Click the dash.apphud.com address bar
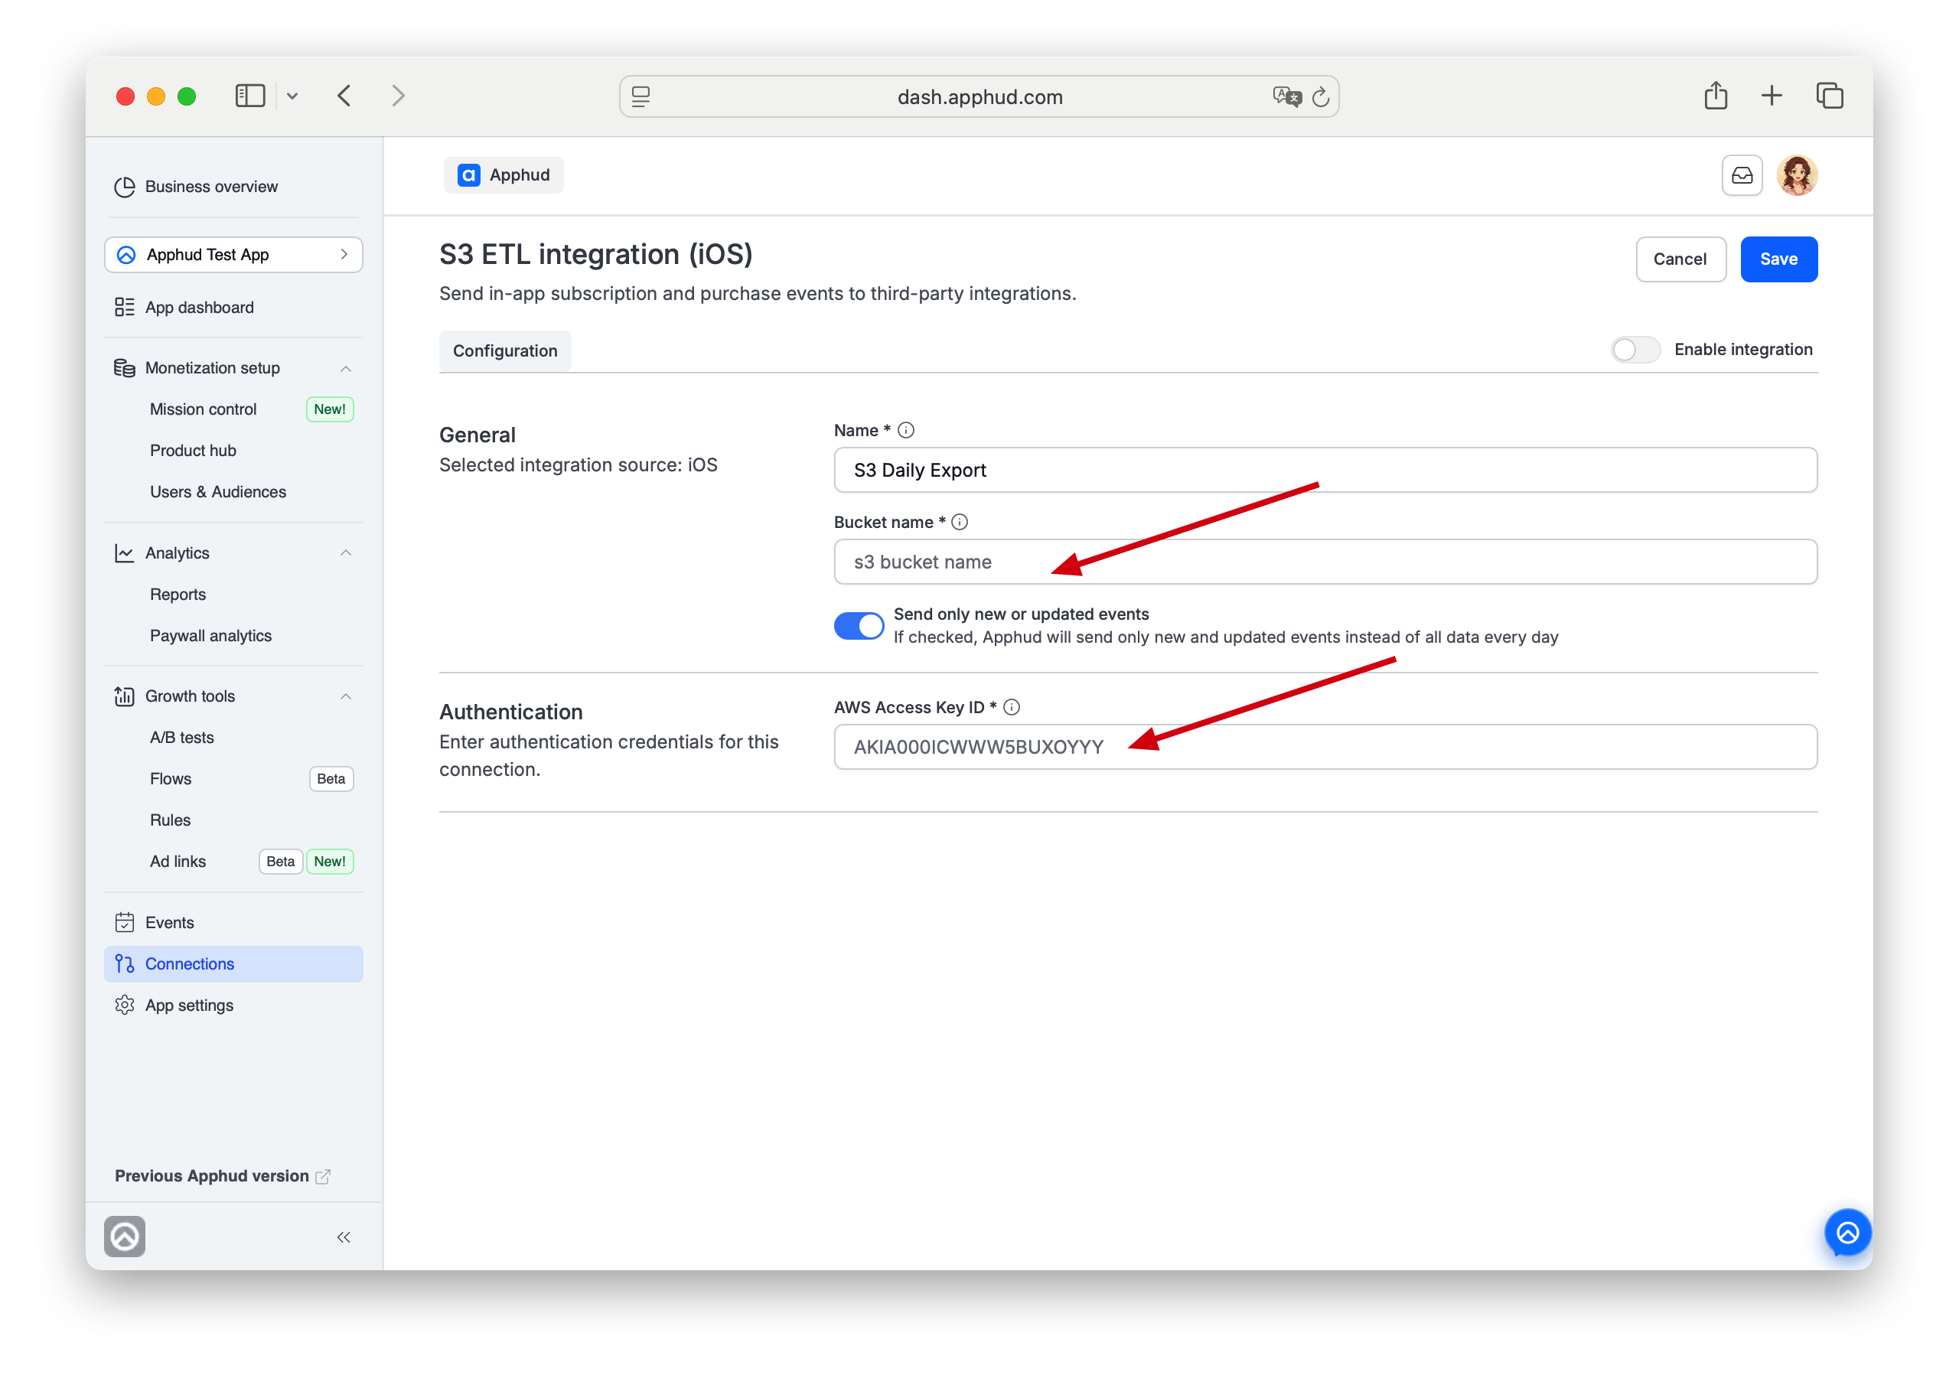 (979, 96)
